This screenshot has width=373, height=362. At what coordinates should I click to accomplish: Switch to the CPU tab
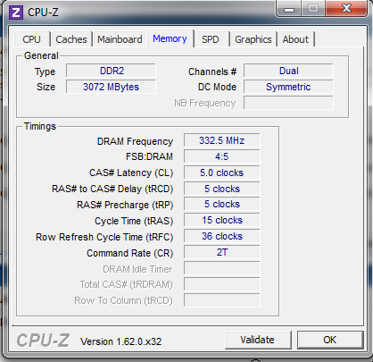[x=31, y=39]
